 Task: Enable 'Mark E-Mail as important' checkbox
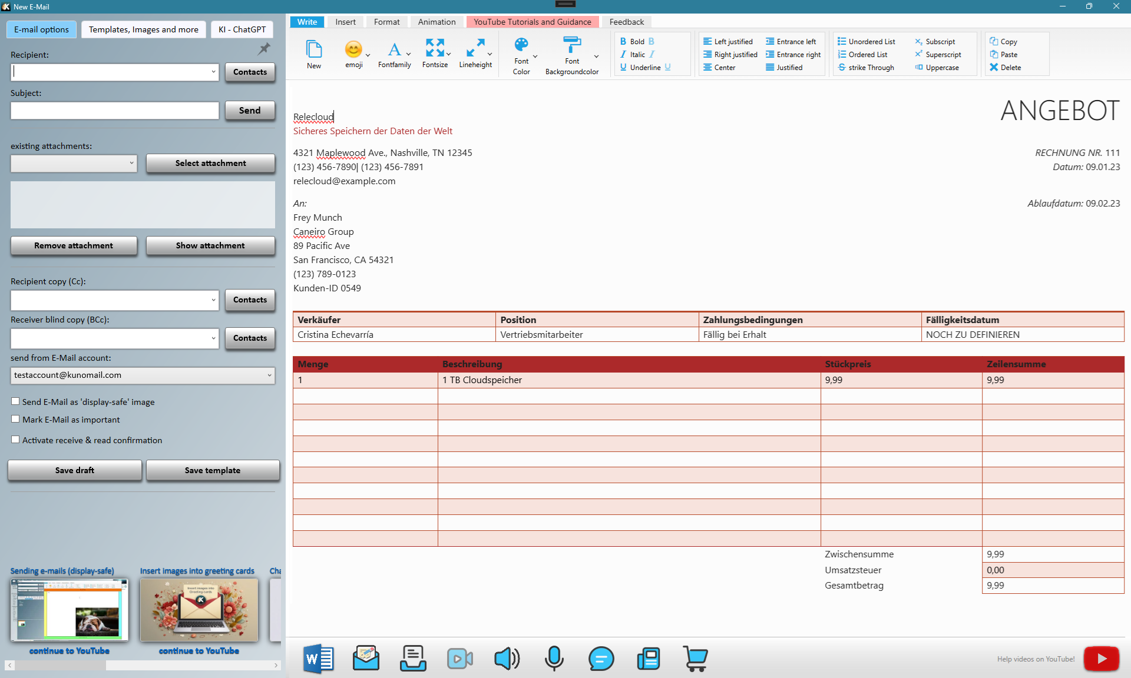pos(15,419)
